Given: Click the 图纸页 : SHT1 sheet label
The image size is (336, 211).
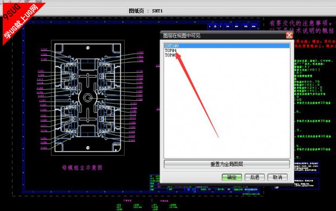Looking at the screenshot, I should click(x=146, y=11).
